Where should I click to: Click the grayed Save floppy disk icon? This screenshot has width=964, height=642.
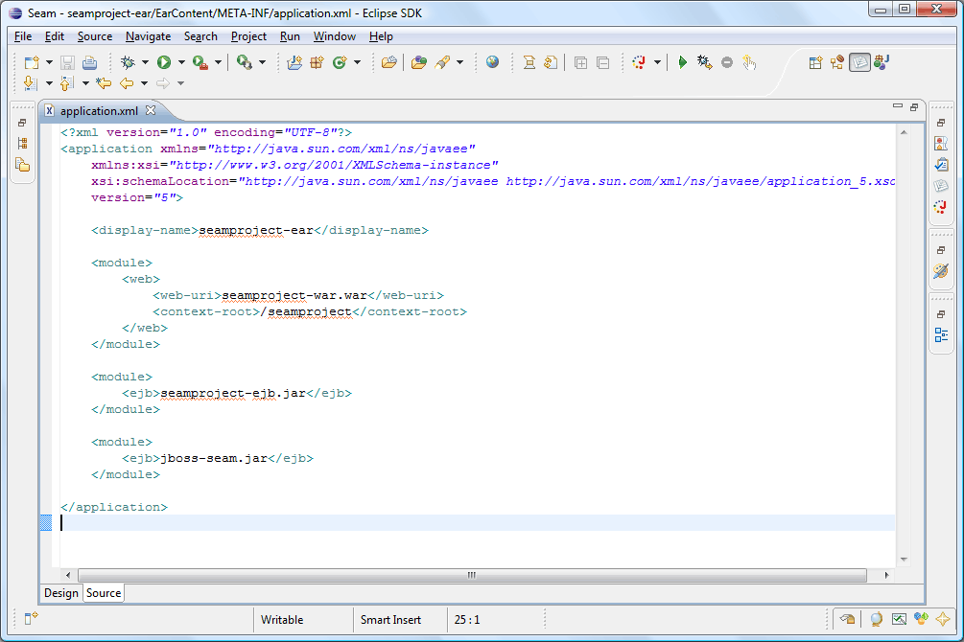tap(68, 62)
